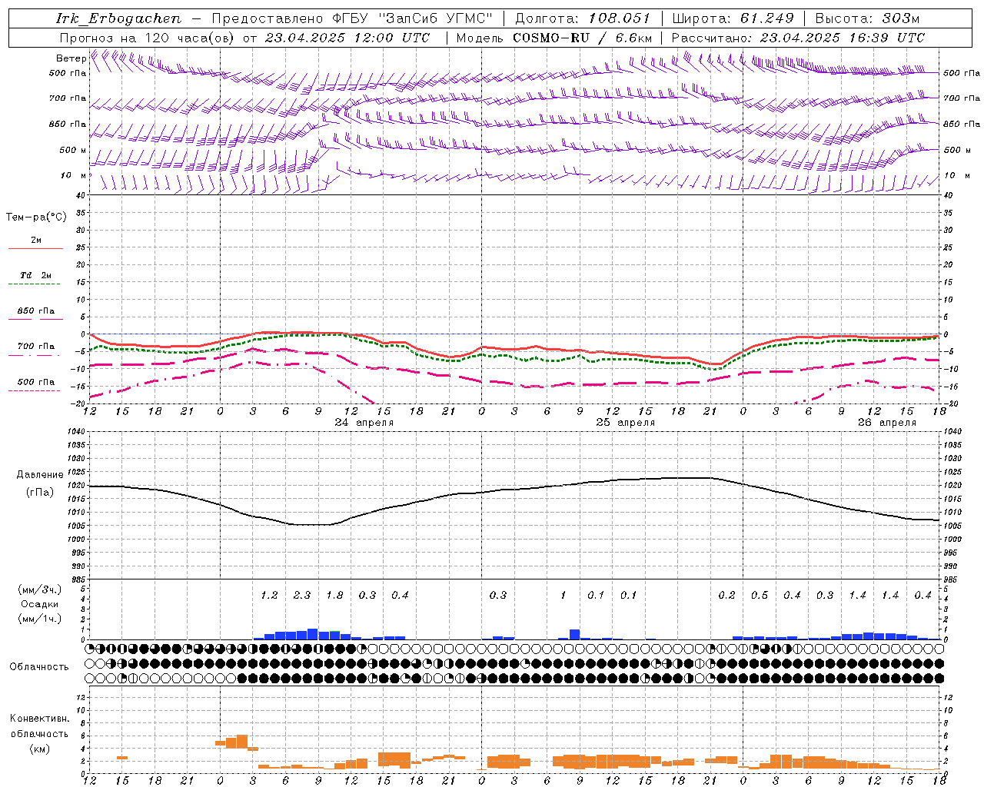Click the 26 апреля date label
The width and height of the screenshot is (984, 787).
(887, 423)
